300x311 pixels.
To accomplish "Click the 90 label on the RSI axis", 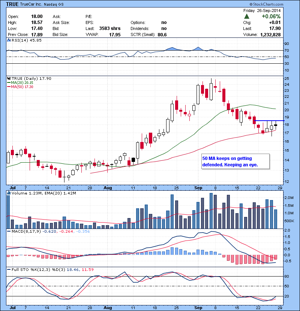I will coord(286,43).
